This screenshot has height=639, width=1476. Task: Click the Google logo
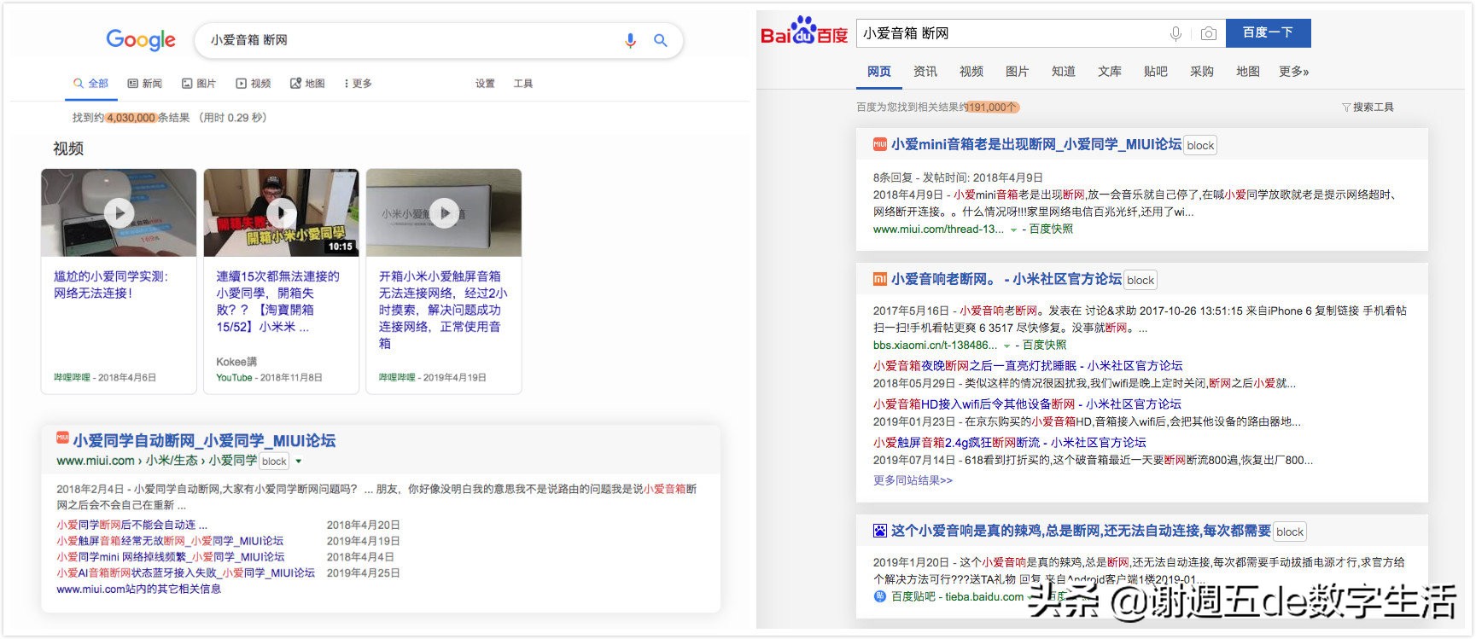(x=141, y=39)
